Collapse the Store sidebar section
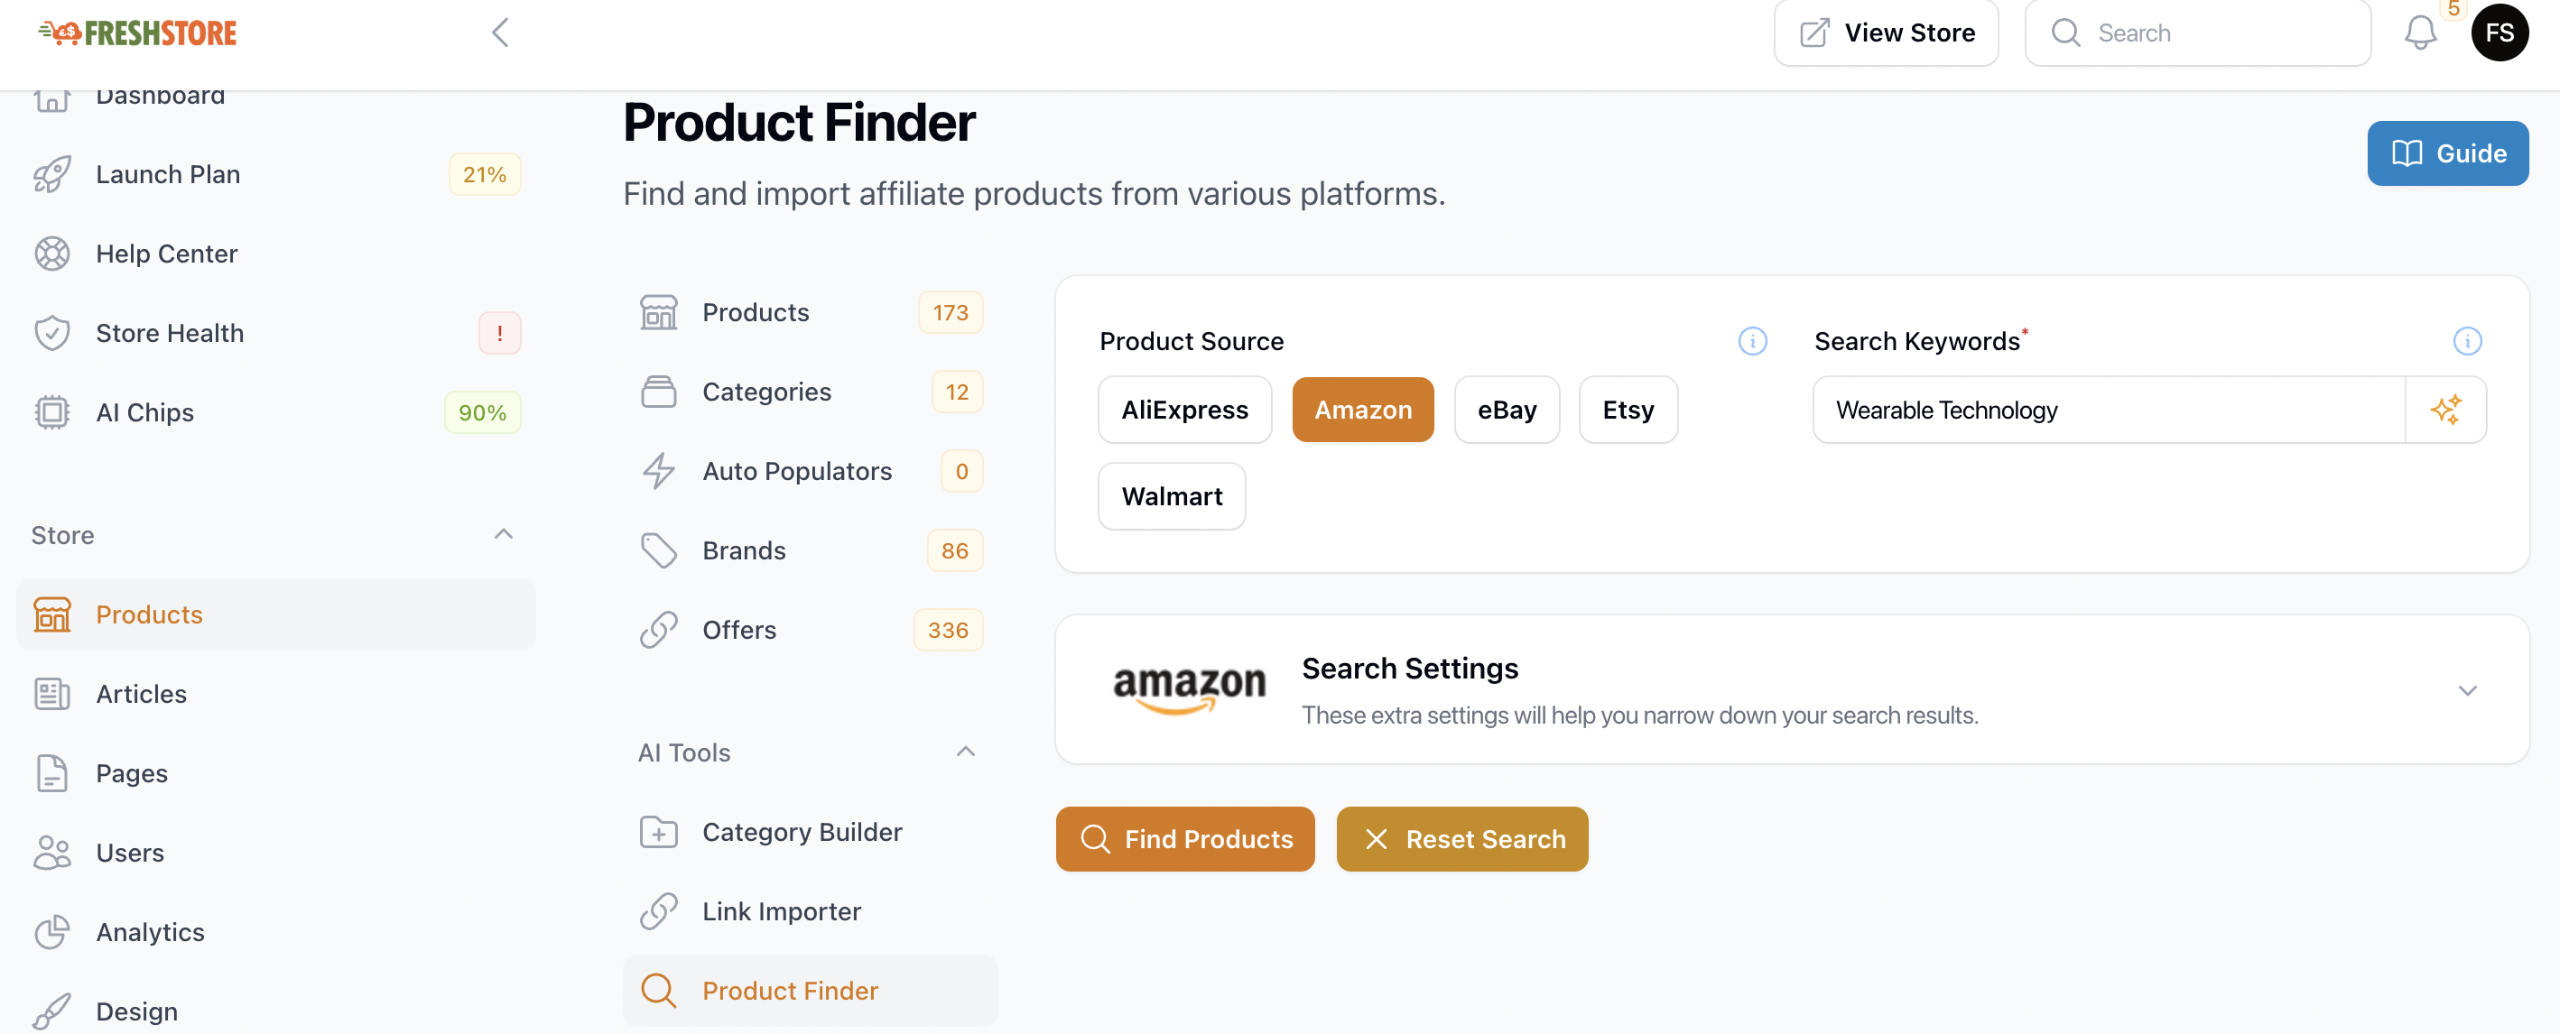2560x1034 pixels. (504, 534)
